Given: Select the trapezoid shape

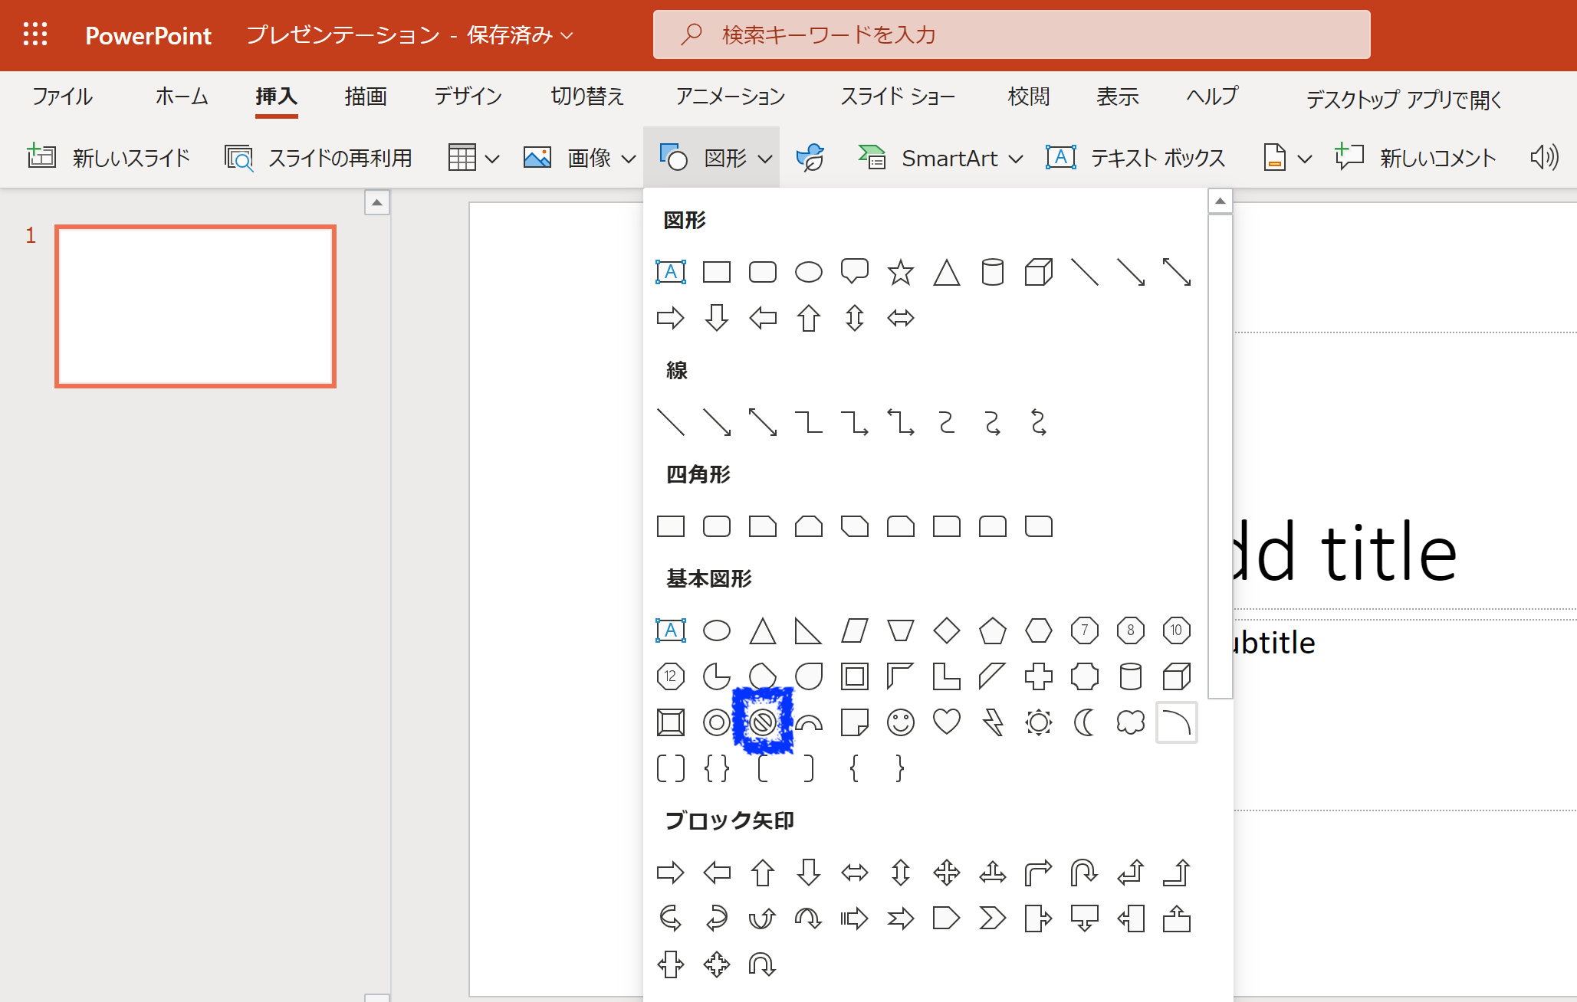Looking at the screenshot, I should coord(900,630).
